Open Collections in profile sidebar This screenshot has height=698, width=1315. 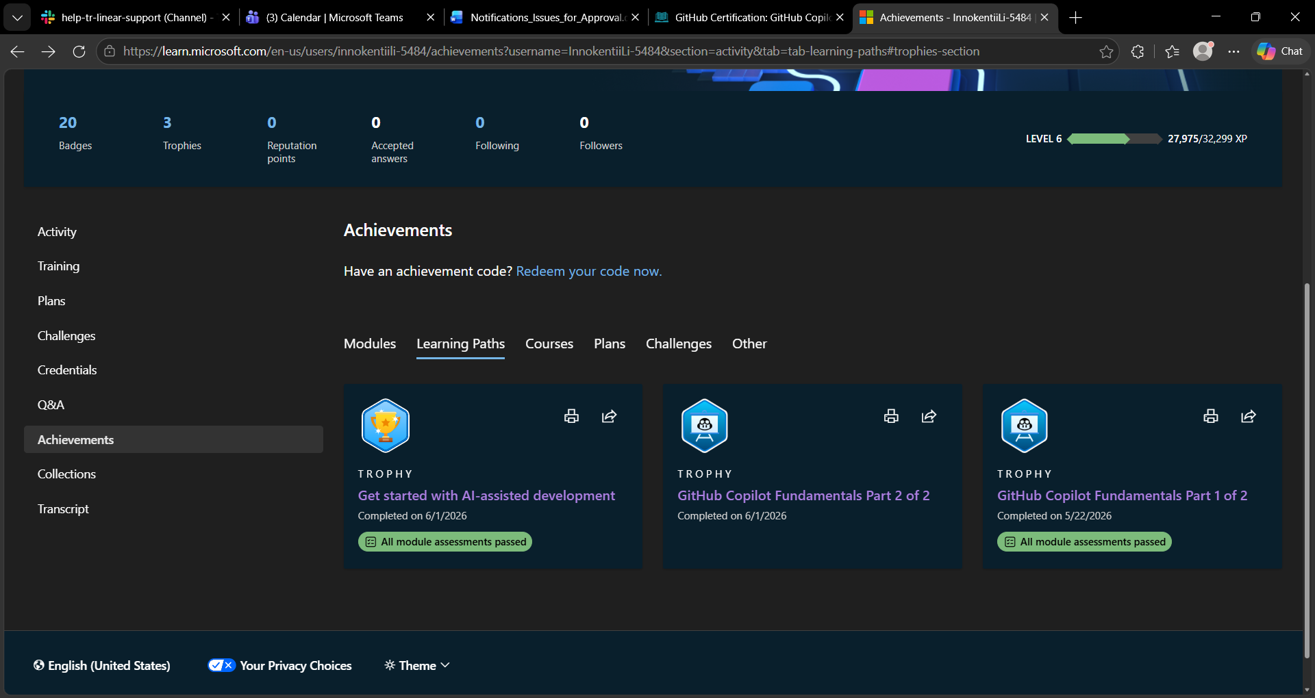point(173,474)
